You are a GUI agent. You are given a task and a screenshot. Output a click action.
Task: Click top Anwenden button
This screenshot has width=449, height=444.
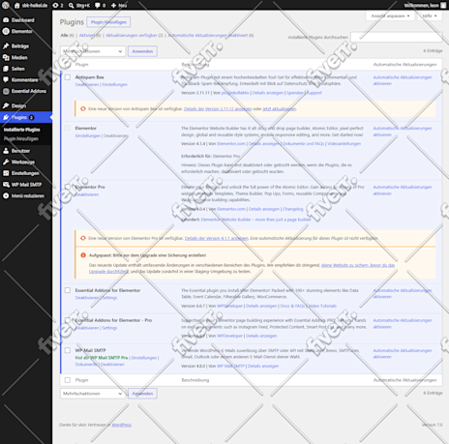pos(142,51)
